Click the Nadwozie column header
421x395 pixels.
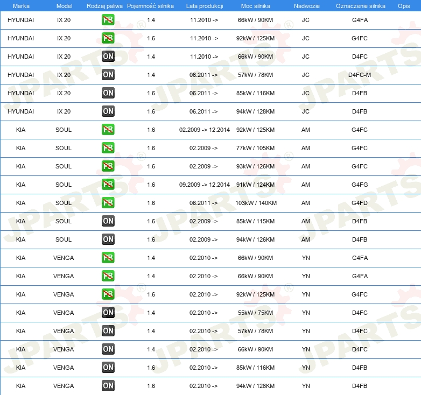tap(307, 6)
